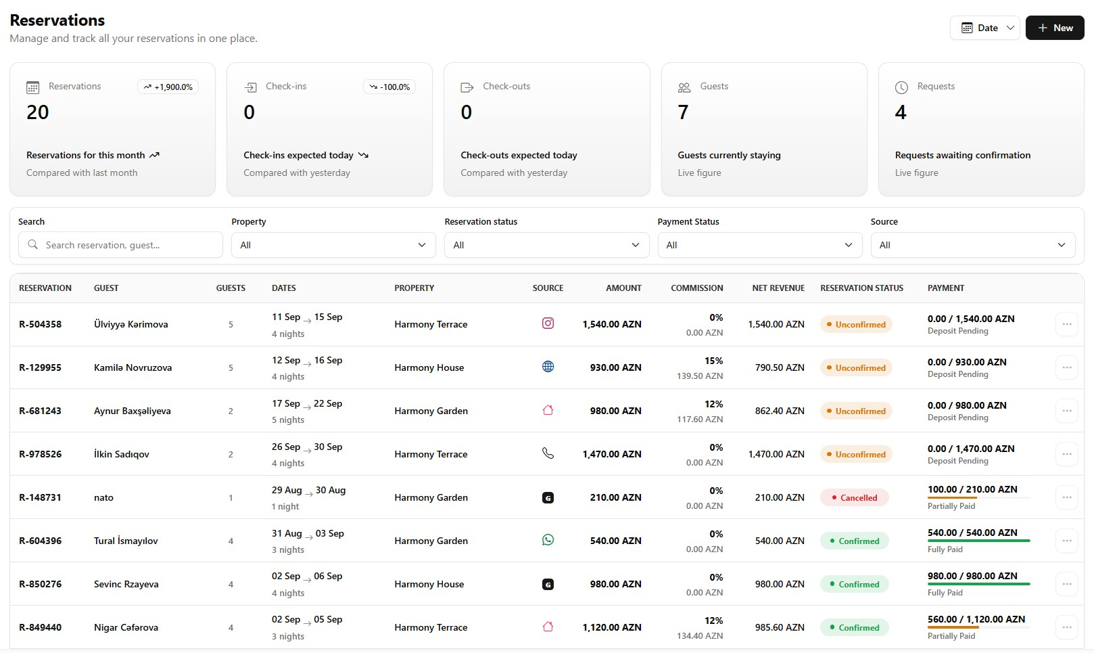
Task: Click guest name Aynur Baxşəliyeva
Action: coord(133,411)
